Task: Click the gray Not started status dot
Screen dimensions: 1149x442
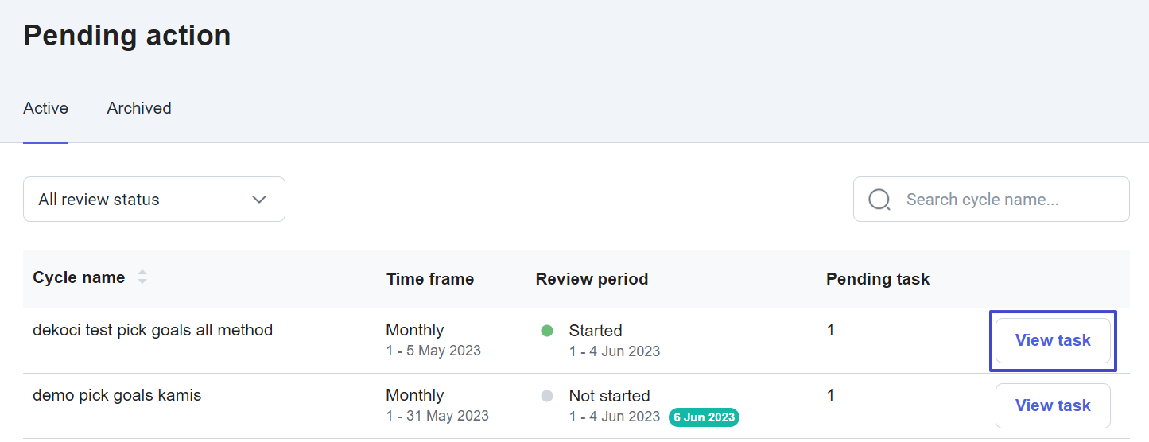Action: pyautogui.click(x=547, y=396)
